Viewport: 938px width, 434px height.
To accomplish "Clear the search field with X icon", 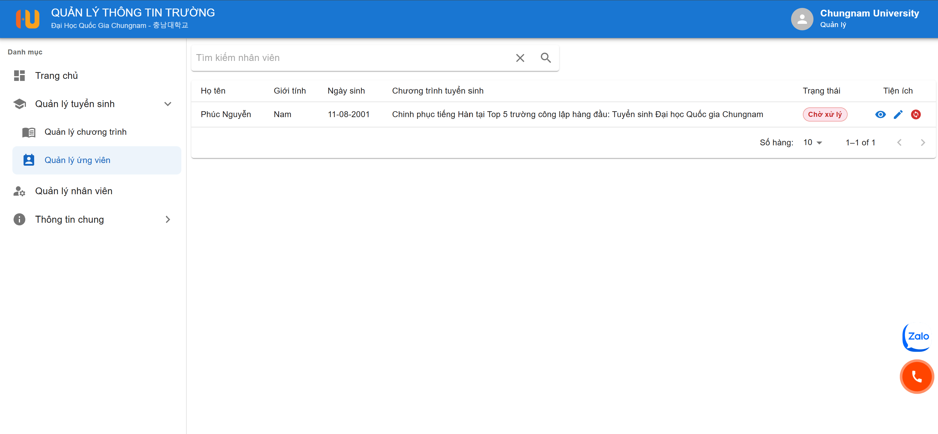I will (520, 58).
